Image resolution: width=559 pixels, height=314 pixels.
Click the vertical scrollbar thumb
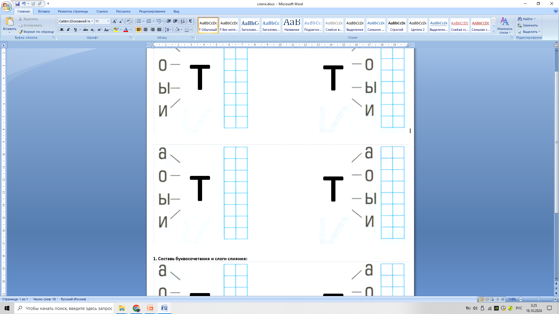[x=556, y=142]
